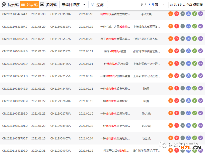Open the 海绵城市排水装置 patent title
This screenshot has height=154, width=205.
115,51
